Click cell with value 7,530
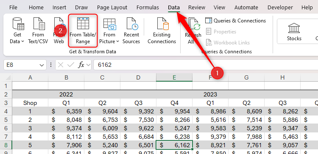318x154 pixels. tap(138, 120)
